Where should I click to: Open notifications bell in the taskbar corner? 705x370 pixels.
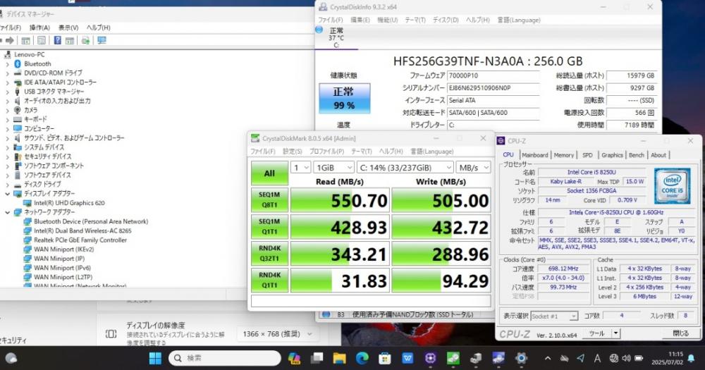[x=691, y=358]
